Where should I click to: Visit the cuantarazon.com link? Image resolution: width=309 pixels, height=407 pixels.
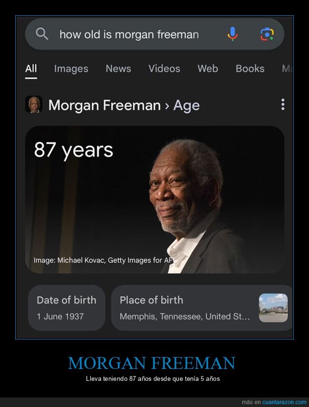tap(284, 402)
